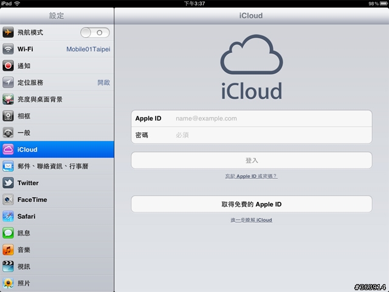Screen dimensions: 389x292
Task: Tap the 一般 gear icon
Action: tap(8, 133)
